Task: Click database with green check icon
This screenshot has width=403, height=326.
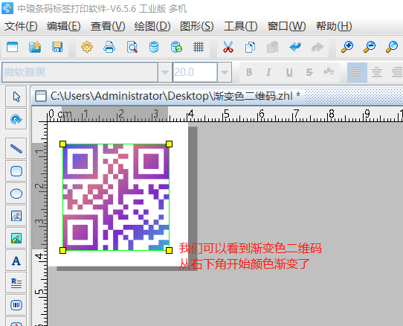Action: (x=176, y=47)
